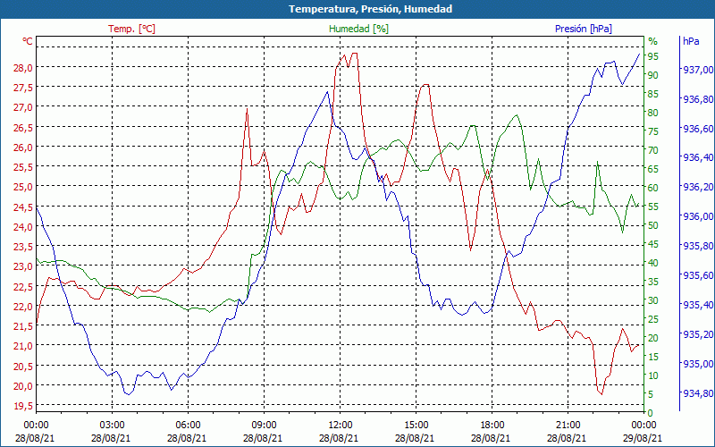Screen dimensions: 715x447
Task: Click the '19,5' temperature axis value
Action: coord(23,406)
